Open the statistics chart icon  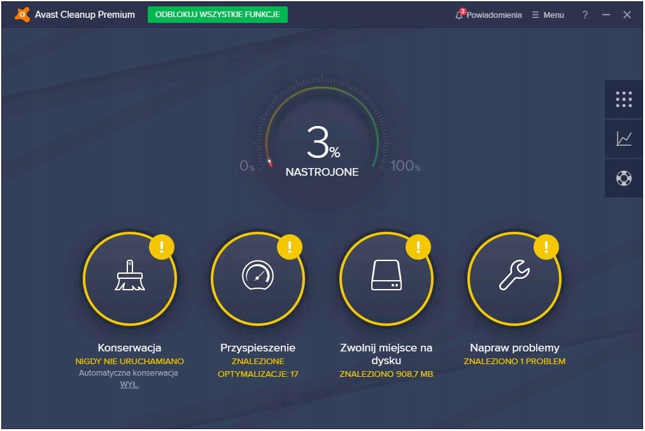pyautogui.click(x=623, y=139)
